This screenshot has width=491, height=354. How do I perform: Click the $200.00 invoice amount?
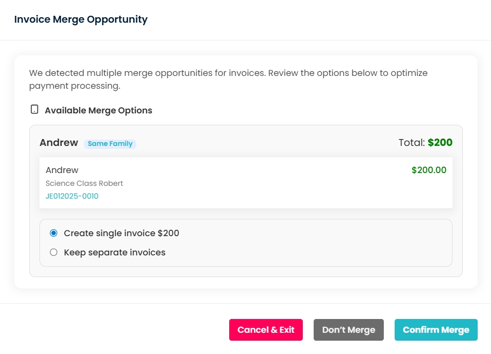tap(428, 170)
